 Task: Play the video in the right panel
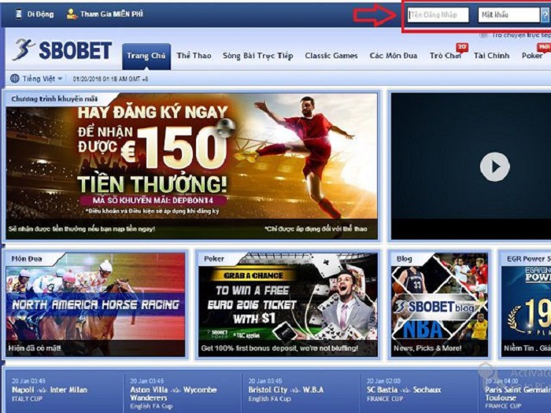[x=494, y=166]
